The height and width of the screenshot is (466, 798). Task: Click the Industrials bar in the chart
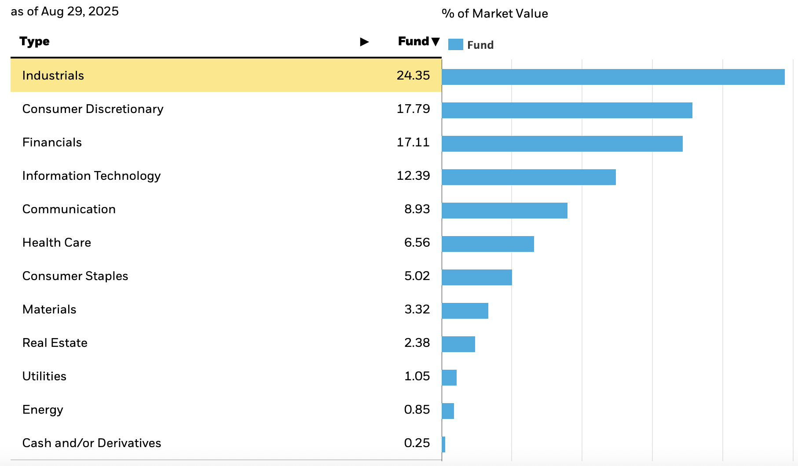[613, 77]
